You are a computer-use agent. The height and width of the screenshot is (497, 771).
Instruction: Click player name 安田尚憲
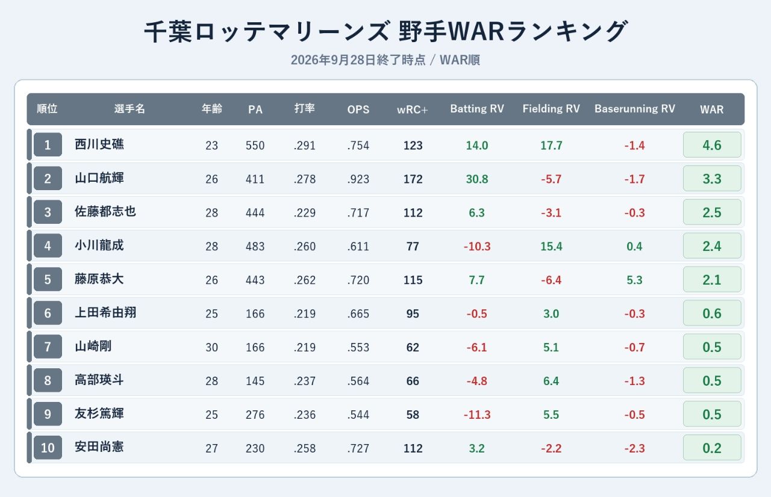(99, 448)
